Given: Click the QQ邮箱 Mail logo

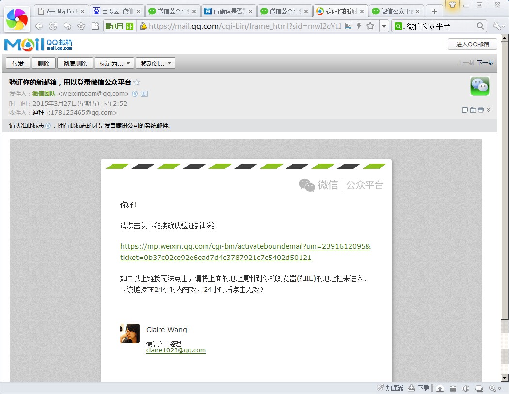Looking at the screenshot, I should [x=38, y=45].
